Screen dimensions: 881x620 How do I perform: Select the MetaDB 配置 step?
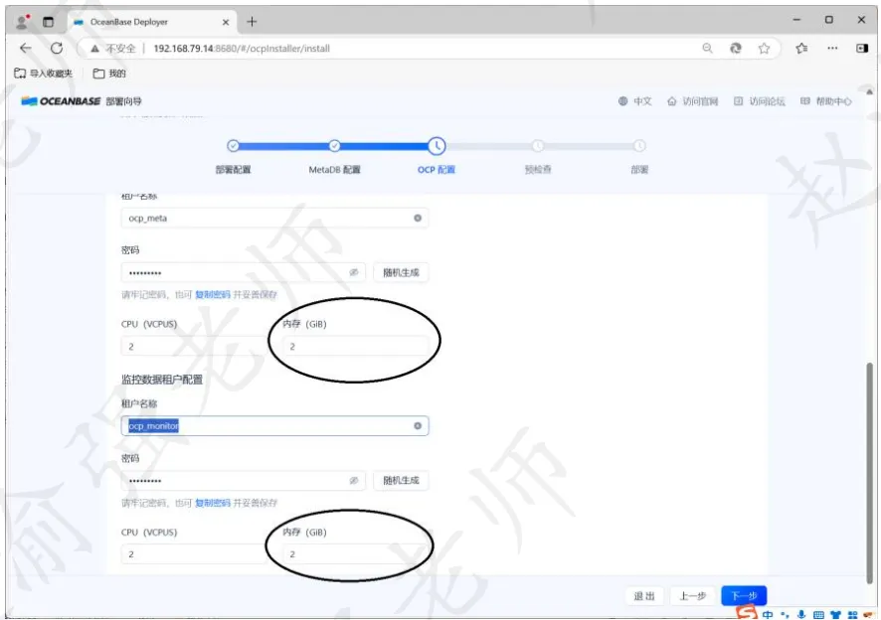coord(334,146)
